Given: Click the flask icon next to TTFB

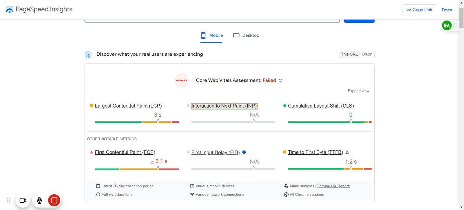Looking at the screenshot, I should pos(347,152).
